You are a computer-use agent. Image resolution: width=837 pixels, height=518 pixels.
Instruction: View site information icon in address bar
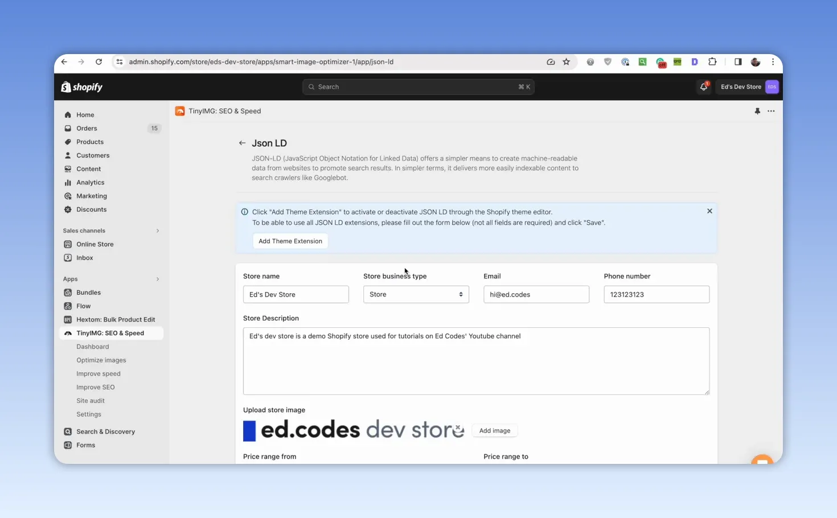120,62
